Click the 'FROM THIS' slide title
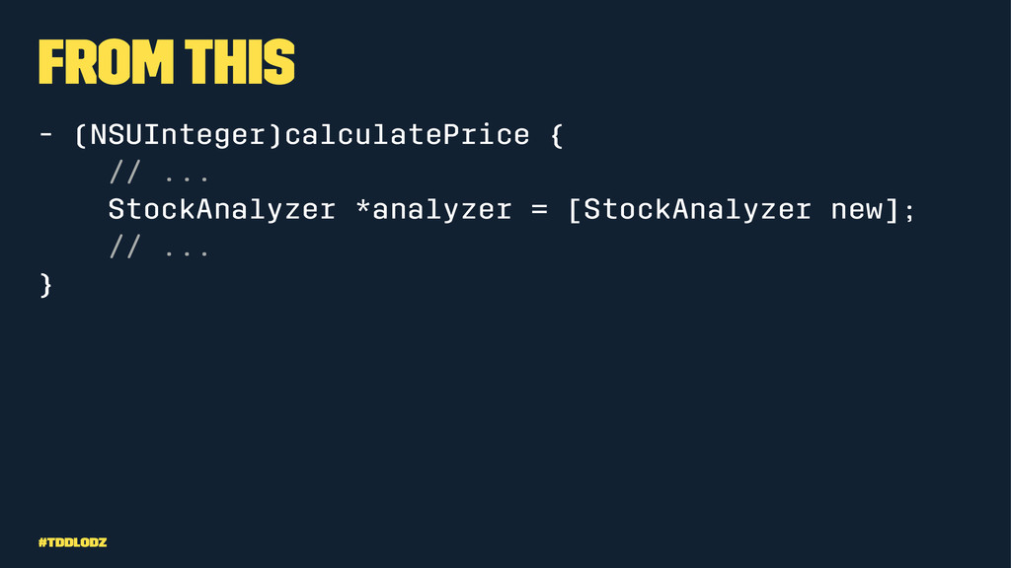This screenshot has height=568, width=1011. point(166,62)
